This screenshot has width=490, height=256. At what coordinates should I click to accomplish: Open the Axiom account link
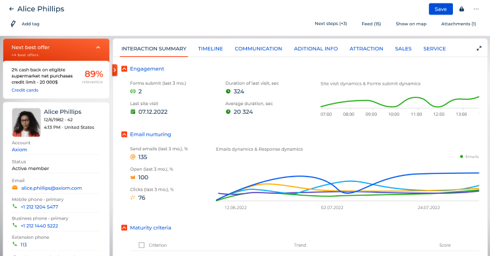pyautogui.click(x=19, y=149)
